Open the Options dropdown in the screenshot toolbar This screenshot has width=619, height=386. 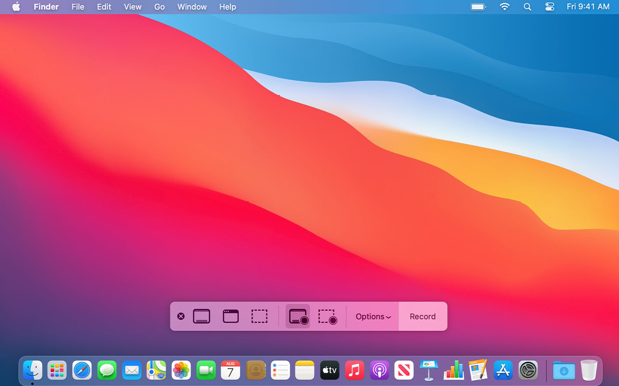point(372,316)
